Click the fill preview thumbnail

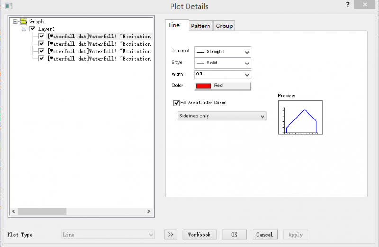click(x=300, y=117)
